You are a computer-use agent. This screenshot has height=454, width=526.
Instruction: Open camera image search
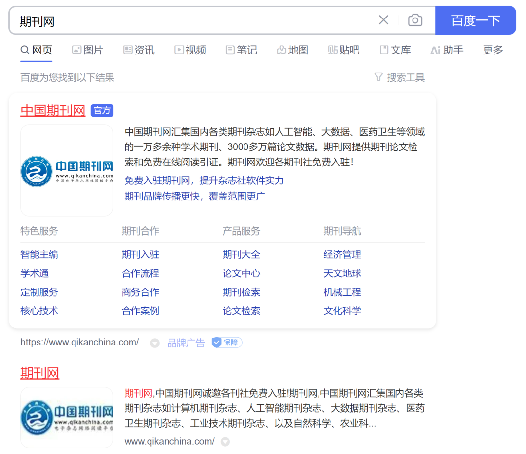click(x=415, y=20)
